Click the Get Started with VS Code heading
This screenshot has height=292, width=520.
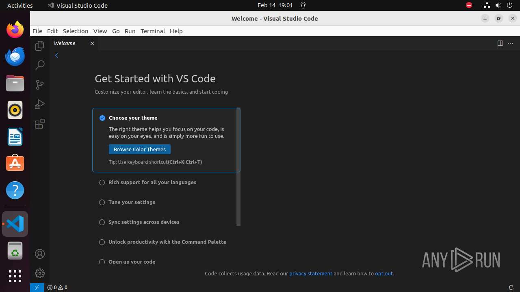pyautogui.click(x=155, y=79)
